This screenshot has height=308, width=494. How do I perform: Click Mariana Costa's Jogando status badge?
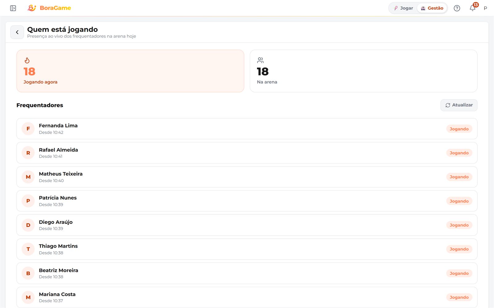459,298
